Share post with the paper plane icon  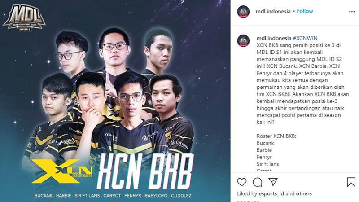click(273, 182)
